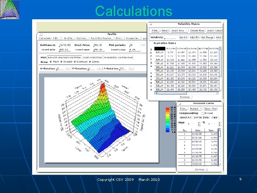Click the slide logo thumbnail image
Image resolution: width=257 pixels, height=193 pixels.
[x=10, y=10]
